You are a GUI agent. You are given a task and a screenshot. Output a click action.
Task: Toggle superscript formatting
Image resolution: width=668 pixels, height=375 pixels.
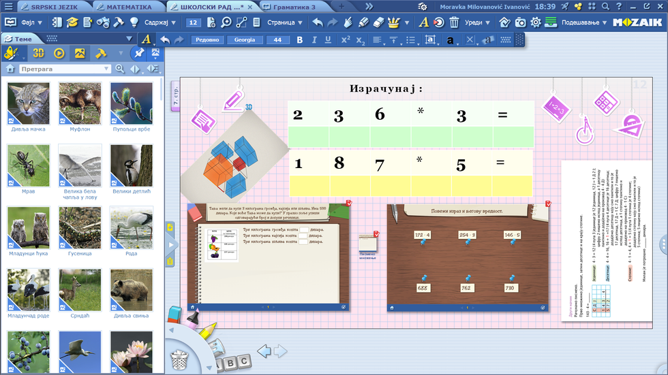click(346, 39)
